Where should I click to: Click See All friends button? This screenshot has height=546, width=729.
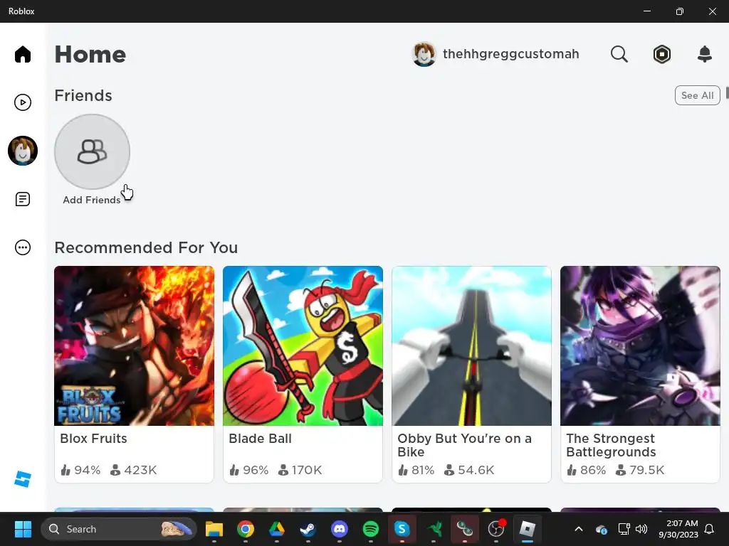pyautogui.click(x=698, y=96)
